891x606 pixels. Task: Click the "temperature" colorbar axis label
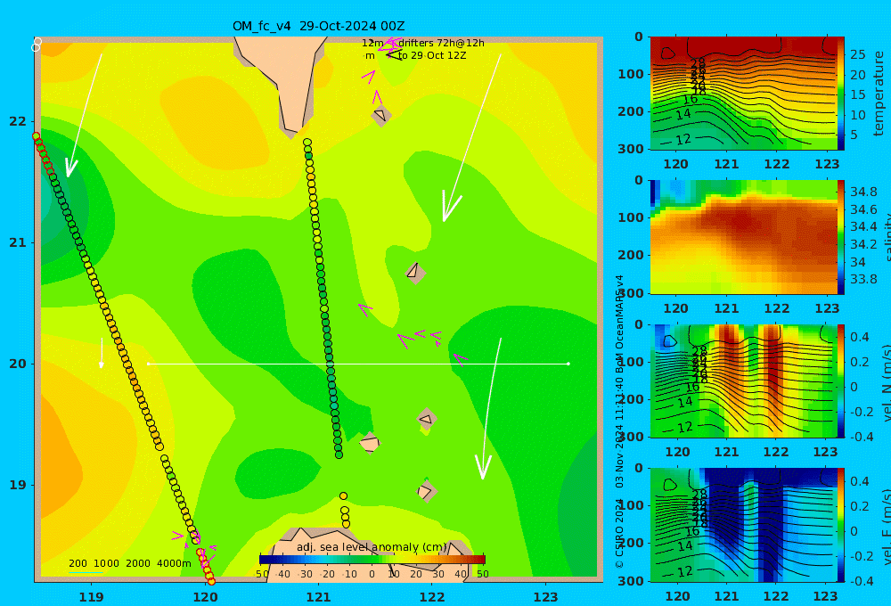pyautogui.click(x=879, y=94)
